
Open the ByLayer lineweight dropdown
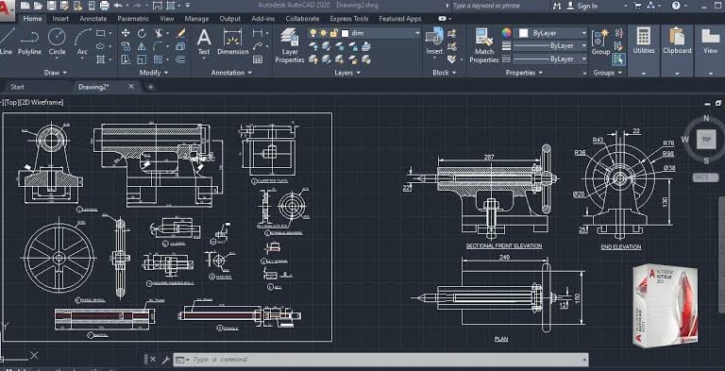(x=583, y=46)
